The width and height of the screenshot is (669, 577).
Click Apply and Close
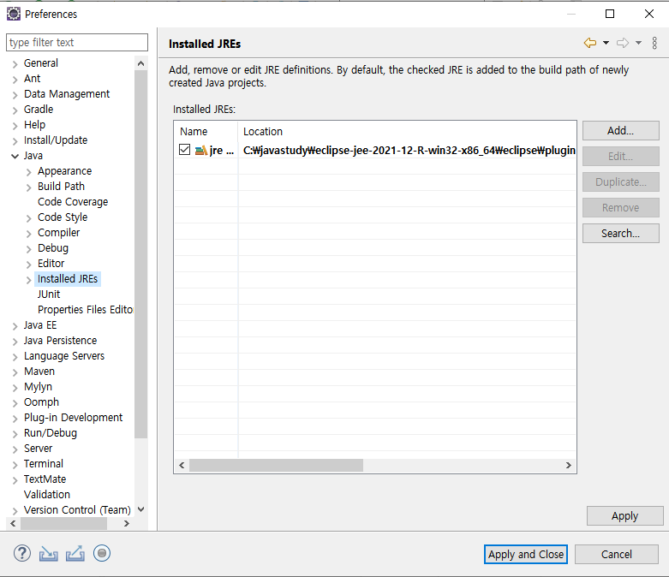click(526, 555)
